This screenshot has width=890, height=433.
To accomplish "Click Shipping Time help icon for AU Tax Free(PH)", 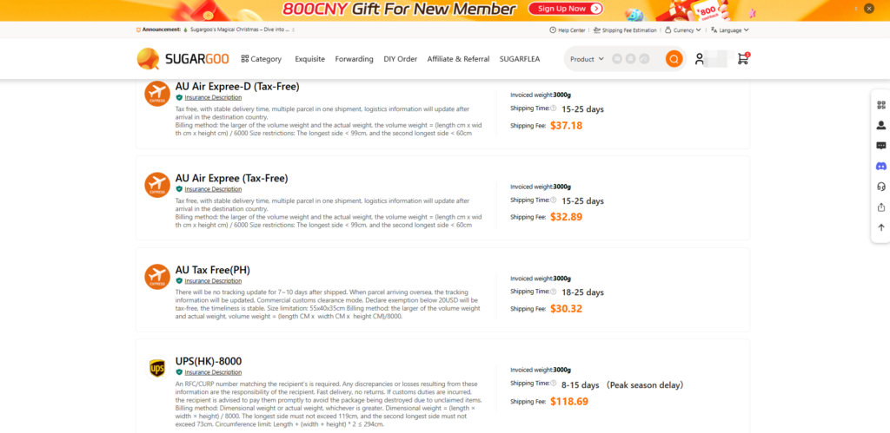I will 554,292.
